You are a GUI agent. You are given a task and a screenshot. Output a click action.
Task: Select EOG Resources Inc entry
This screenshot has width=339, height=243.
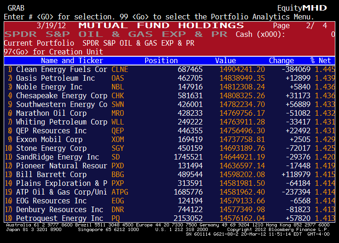click(x=169, y=201)
